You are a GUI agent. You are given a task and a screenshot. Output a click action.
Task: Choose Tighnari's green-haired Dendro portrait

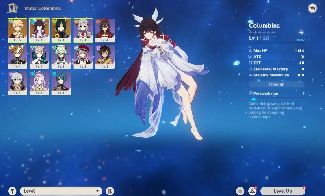click(x=61, y=30)
